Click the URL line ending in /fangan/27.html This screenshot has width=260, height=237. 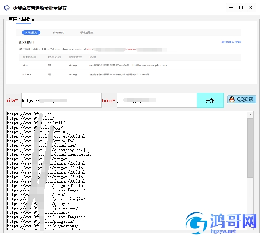click(46, 168)
